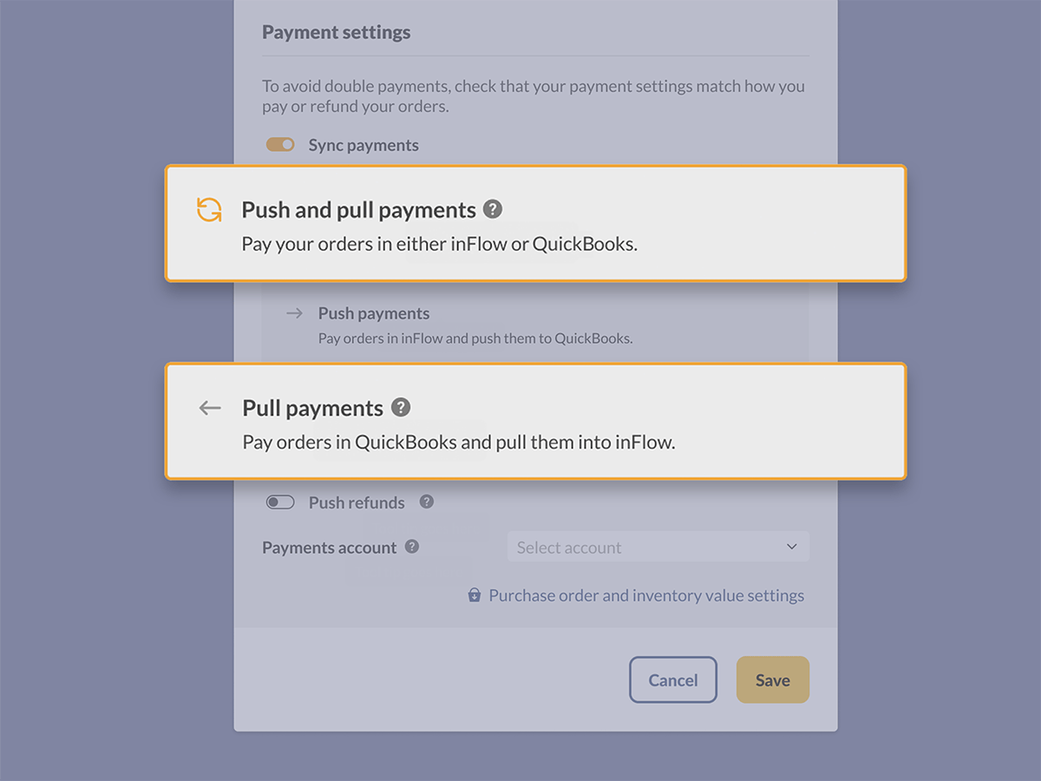Toggle Sync payments off then verify state
This screenshot has width=1041, height=781.
tap(280, 144)
